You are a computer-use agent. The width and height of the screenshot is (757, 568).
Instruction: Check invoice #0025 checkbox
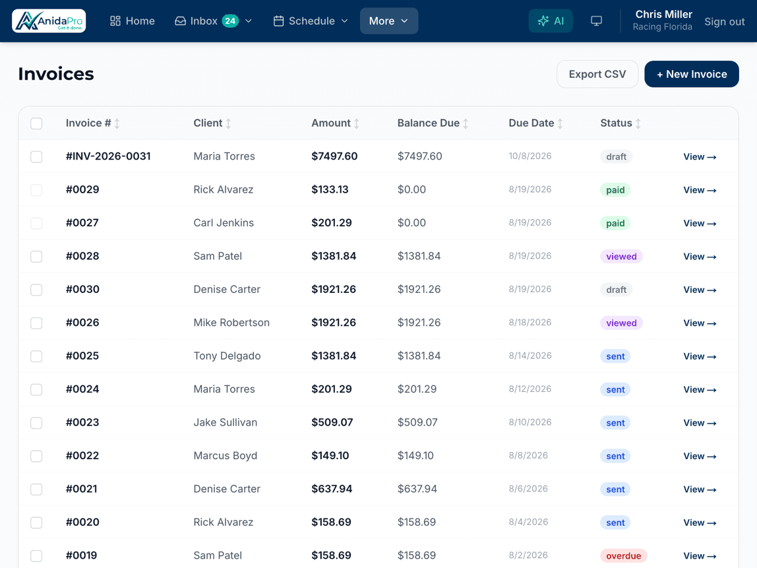(36, 356)
